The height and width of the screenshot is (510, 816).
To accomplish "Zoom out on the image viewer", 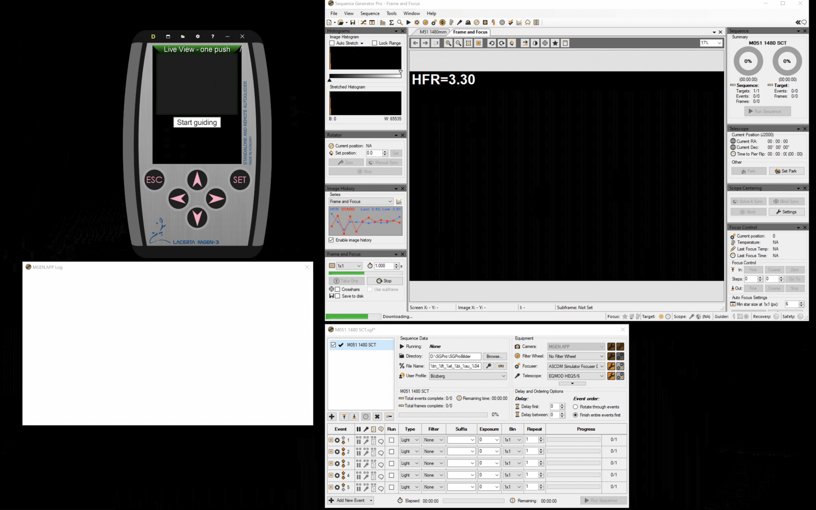I will click(x=458, y=43).
